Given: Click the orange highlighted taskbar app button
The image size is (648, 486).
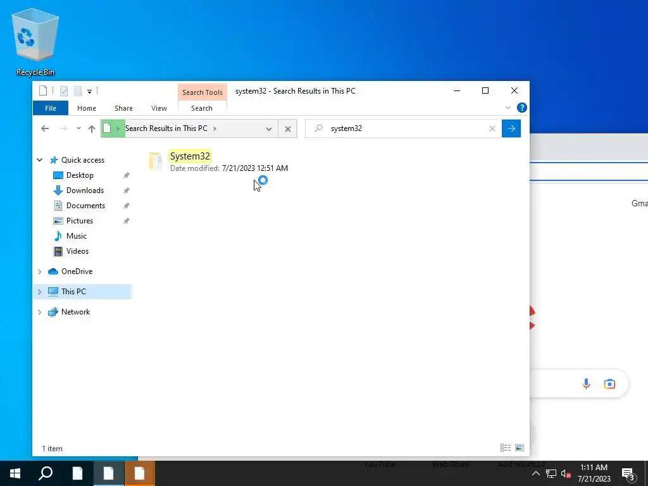Looking at the screenshot, I should pos(139,473).
